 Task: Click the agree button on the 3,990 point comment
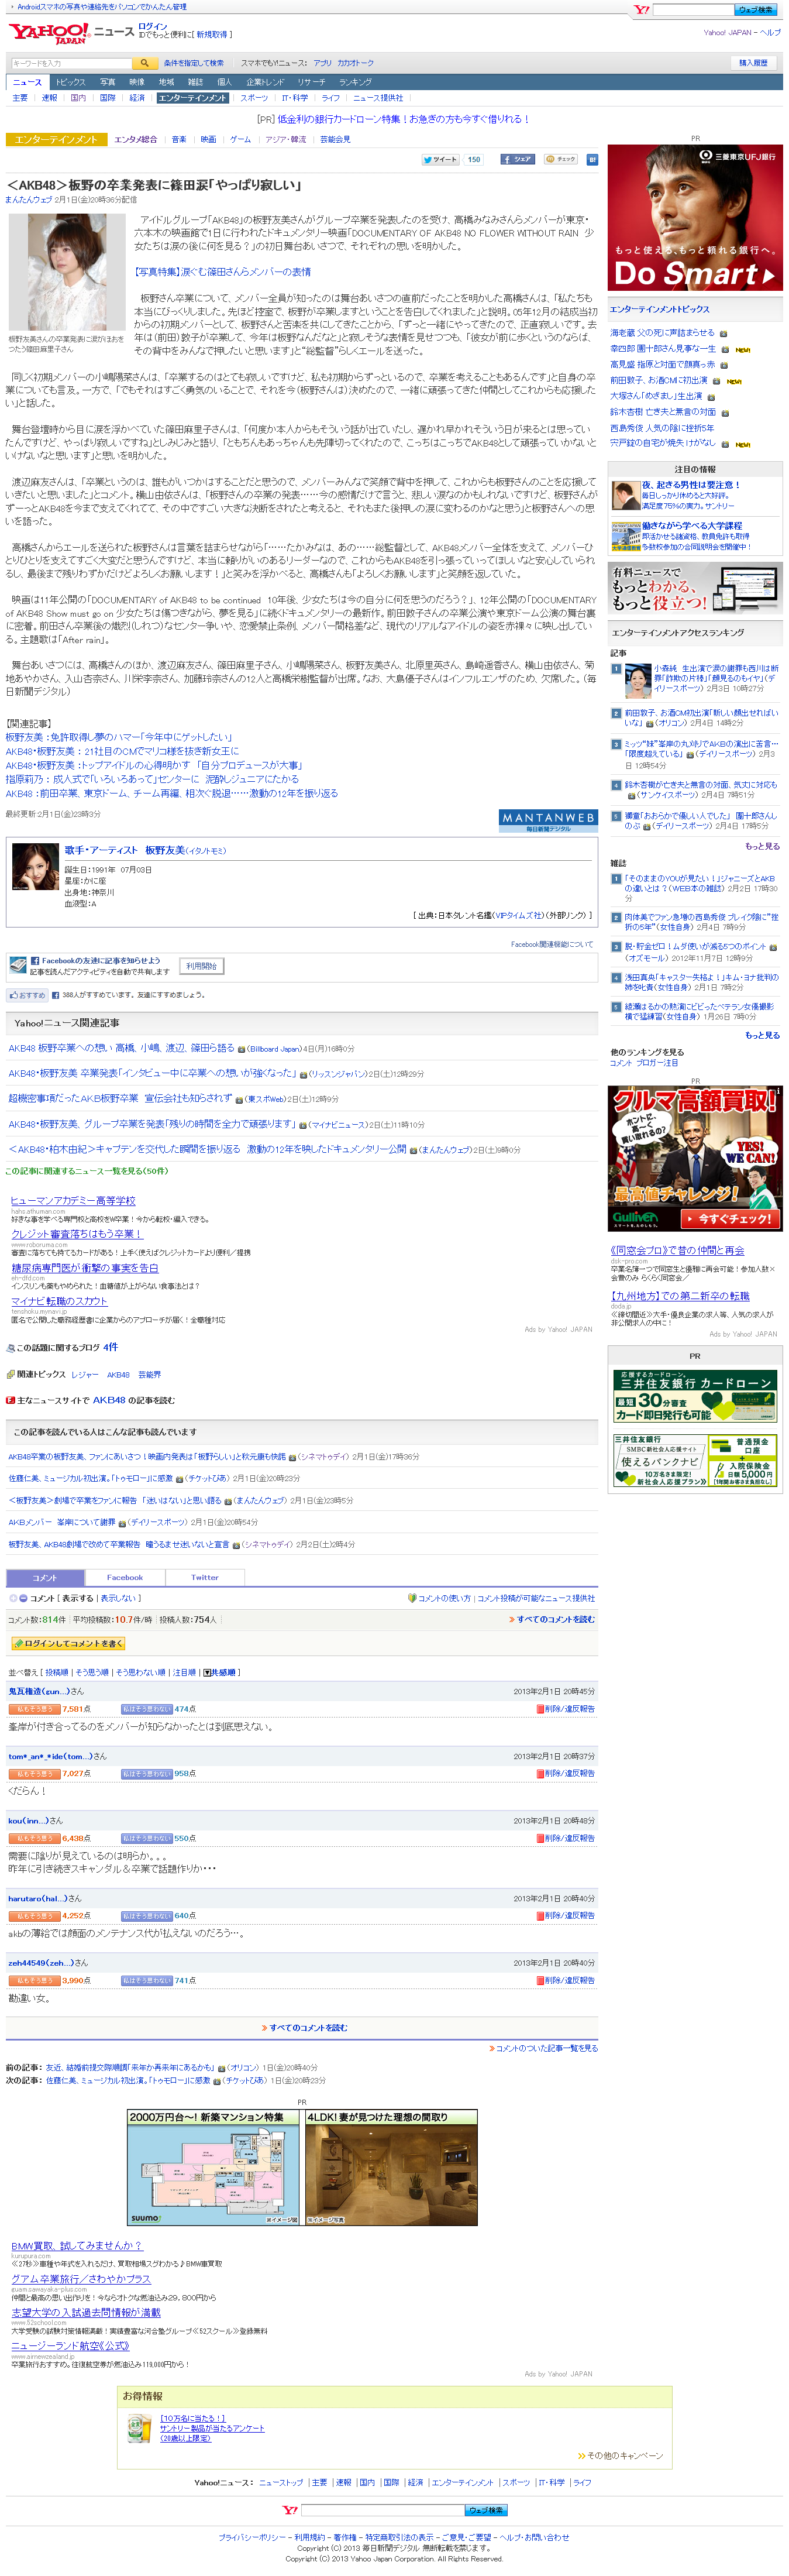34,1980
